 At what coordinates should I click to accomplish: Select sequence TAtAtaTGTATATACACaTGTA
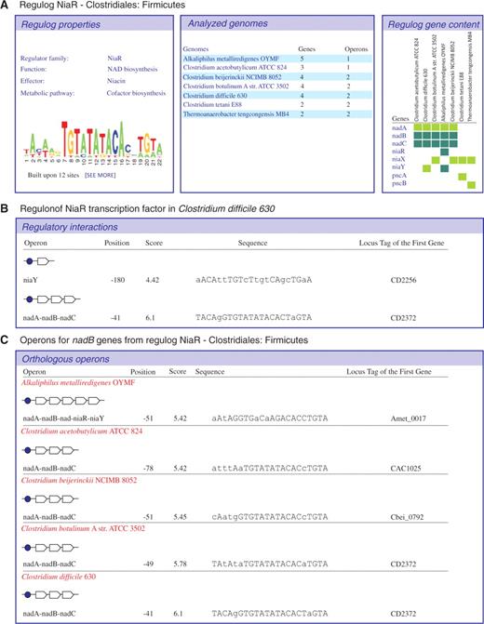tap(270, 564)
